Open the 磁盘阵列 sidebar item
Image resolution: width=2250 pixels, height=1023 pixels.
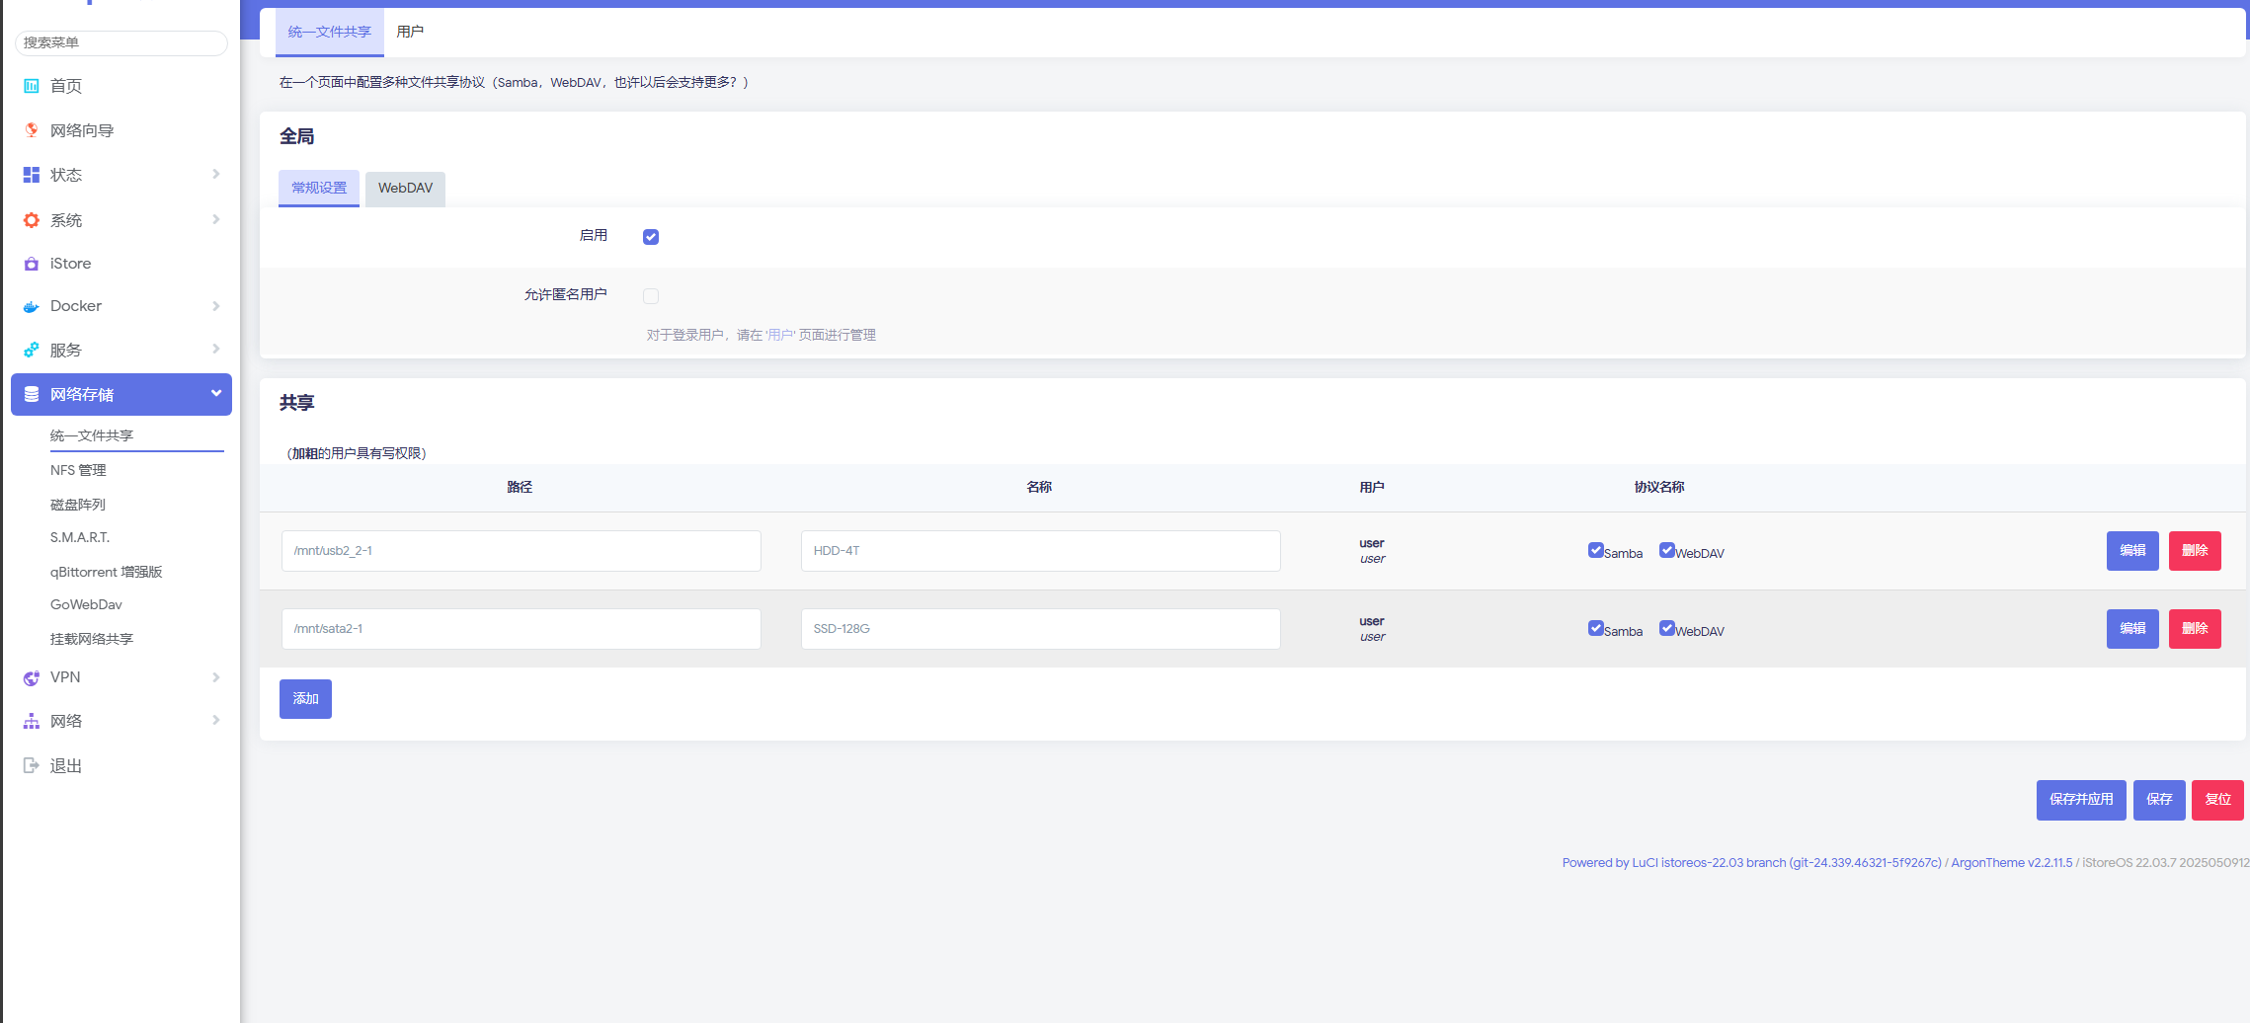[x=78, y=505]
